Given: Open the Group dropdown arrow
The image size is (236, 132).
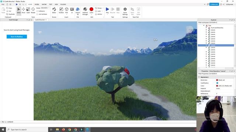Looking at the screenshot, I should point(103,8).
